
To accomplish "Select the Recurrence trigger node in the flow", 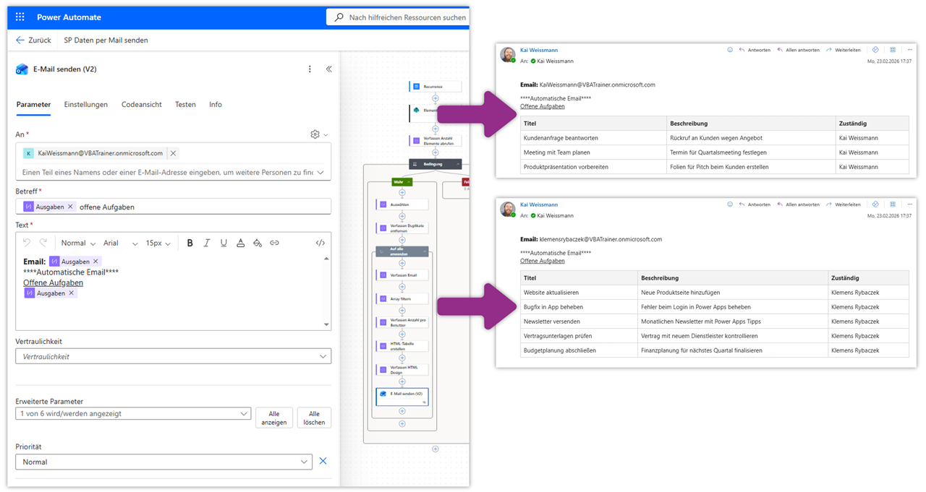I will pyautogui.click(x=436, y=86).
